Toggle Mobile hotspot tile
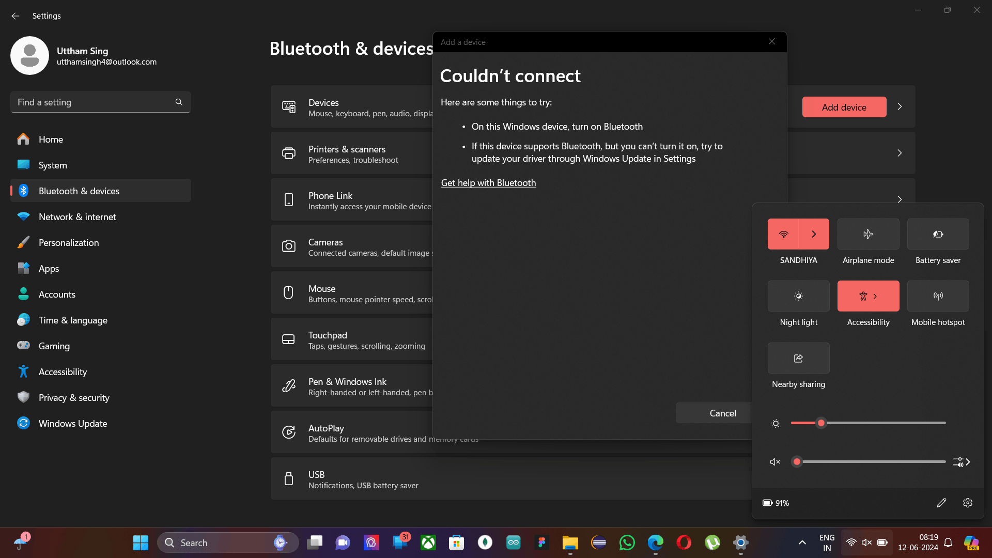Screen dimensions: 992x558 pyautogui.click(x=938, y=296)
